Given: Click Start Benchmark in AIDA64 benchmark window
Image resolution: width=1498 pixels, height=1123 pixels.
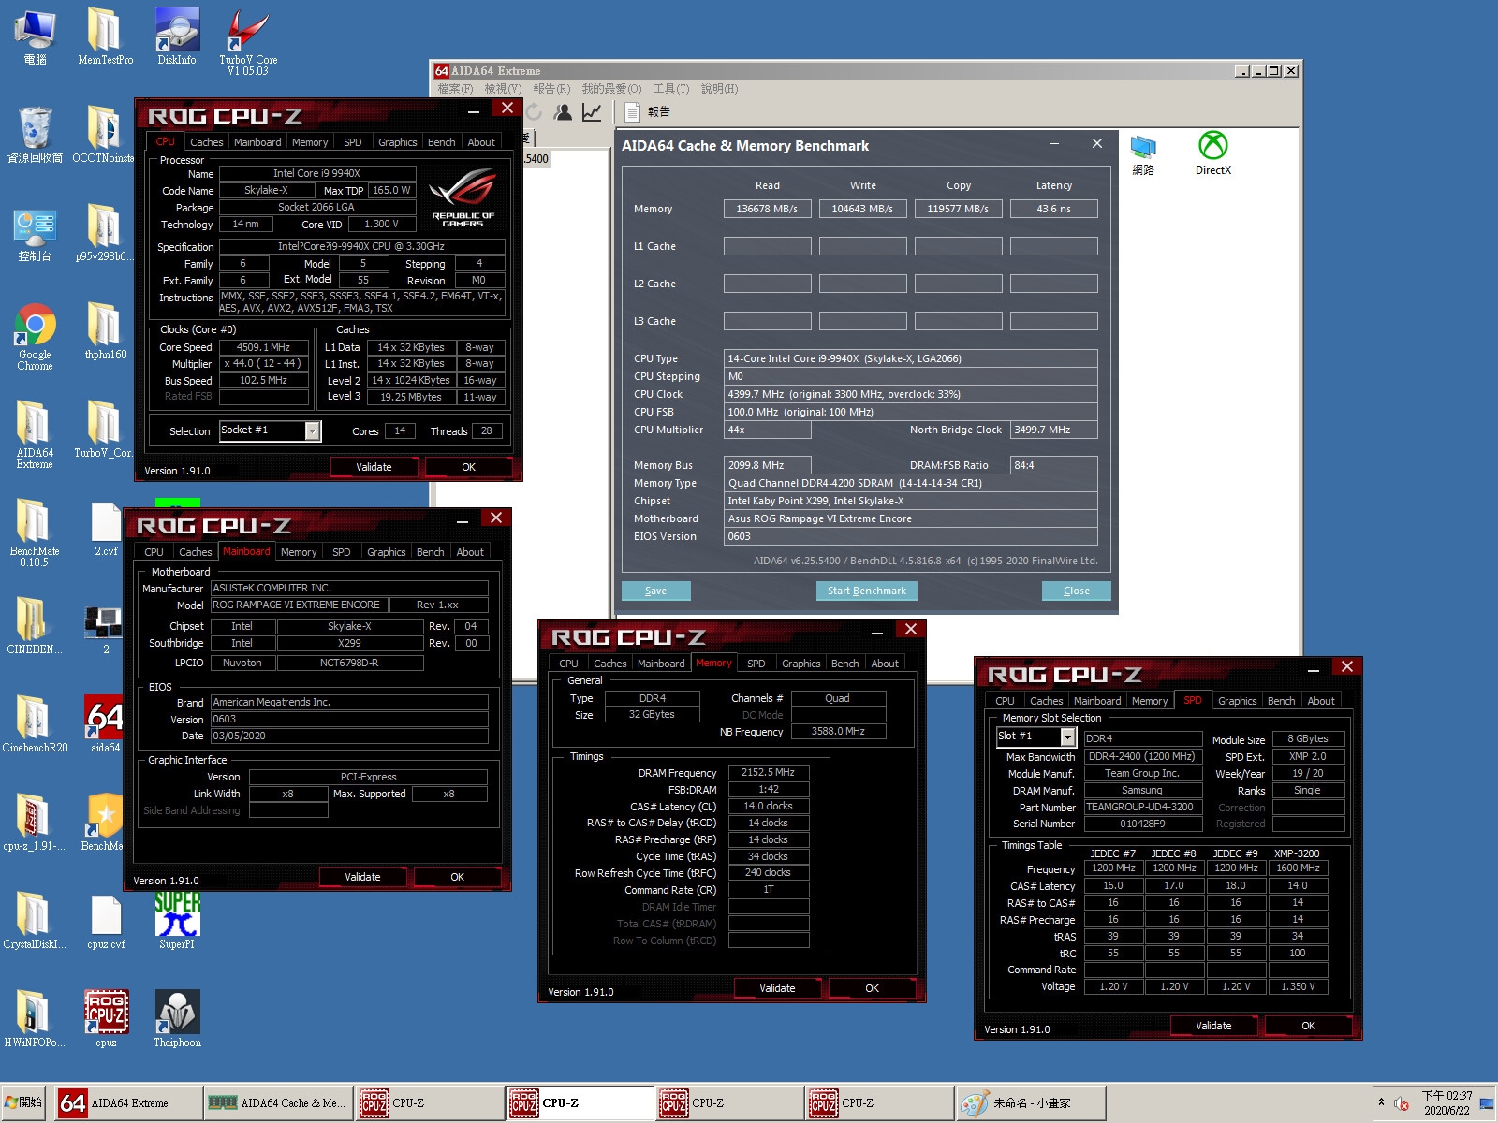Looking at the screenshot, I should click(866, 591).
